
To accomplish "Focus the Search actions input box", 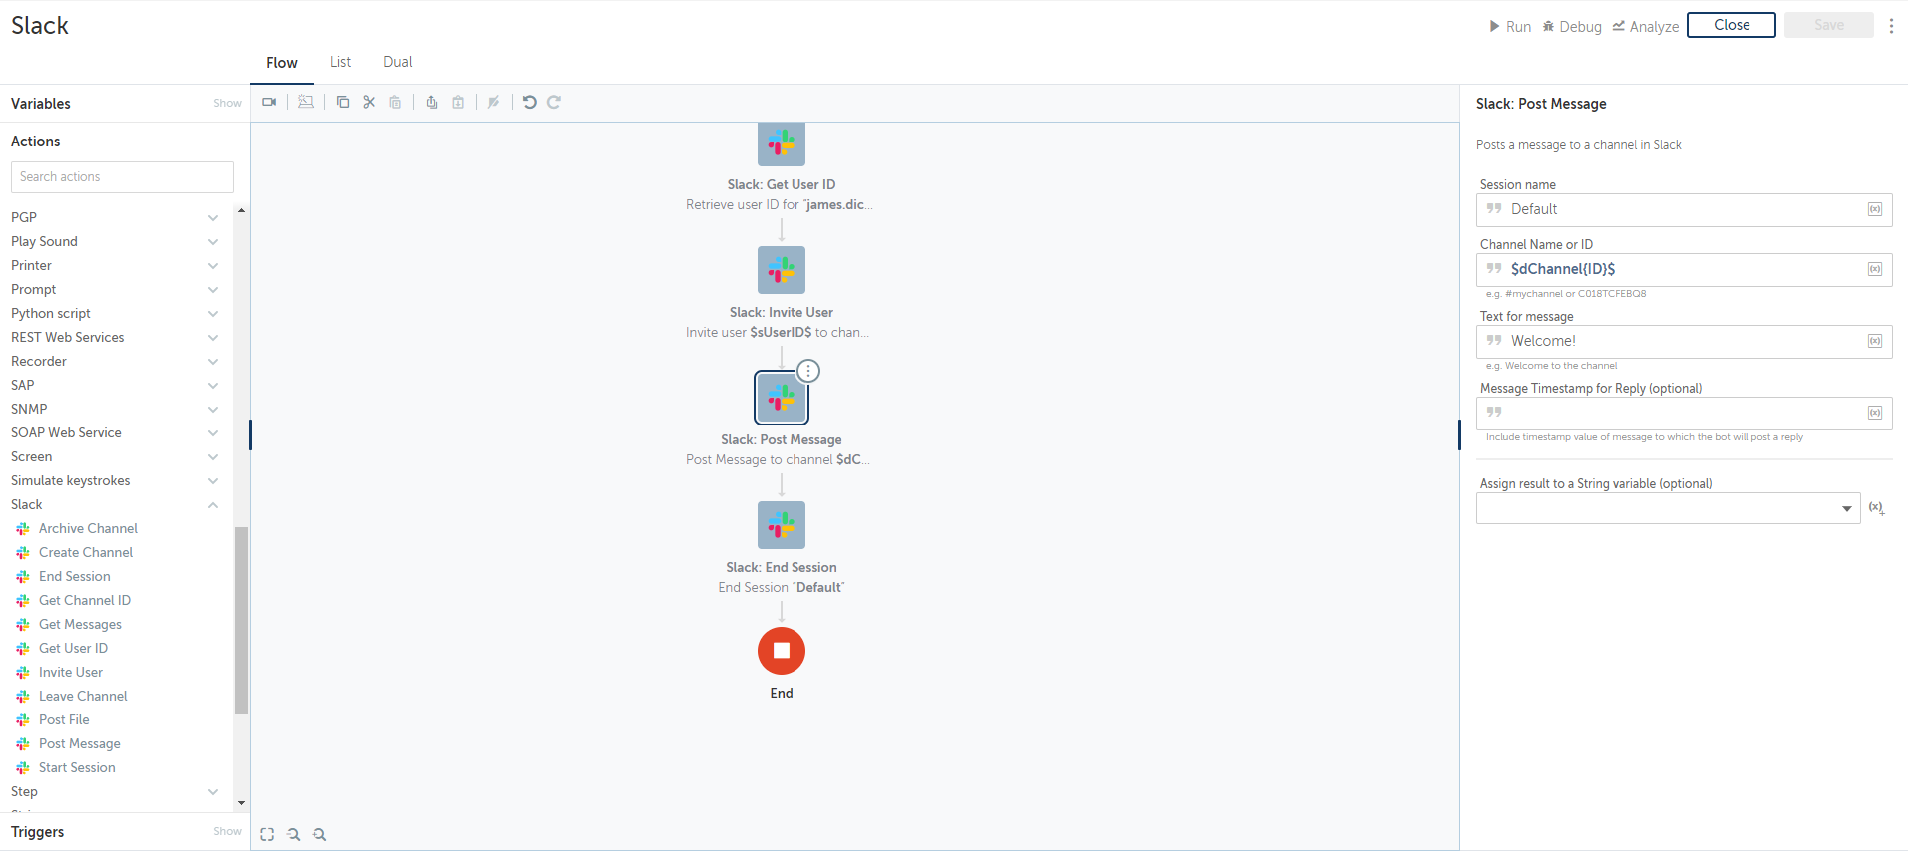I will pyautogui.click(x=123, y=177).
